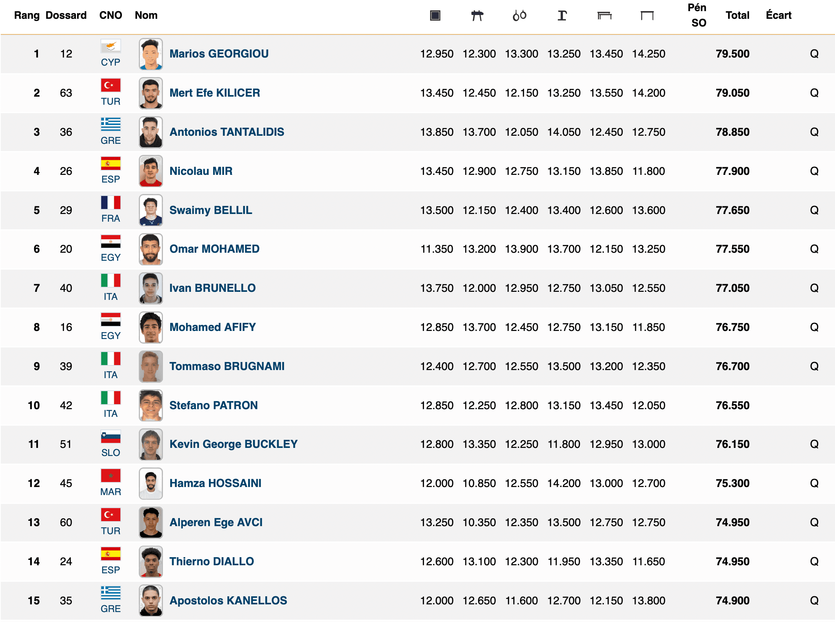
Task: Click the Morocco flag icon
Action: tap(111, 476)
